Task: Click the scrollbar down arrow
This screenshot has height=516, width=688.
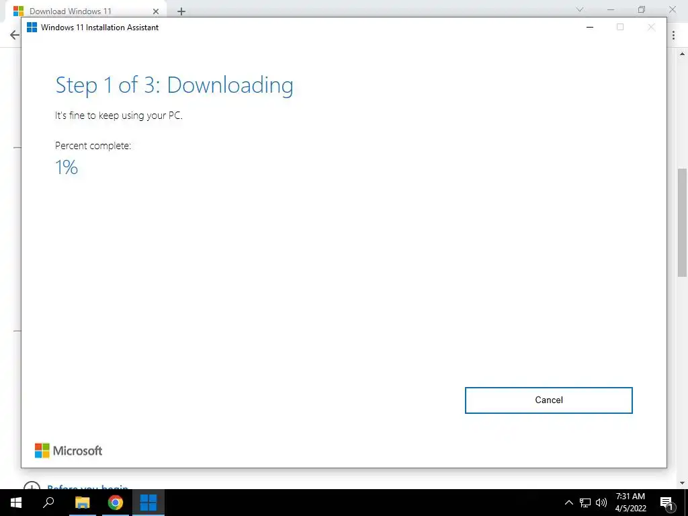Action: click(x=682, y=484)
